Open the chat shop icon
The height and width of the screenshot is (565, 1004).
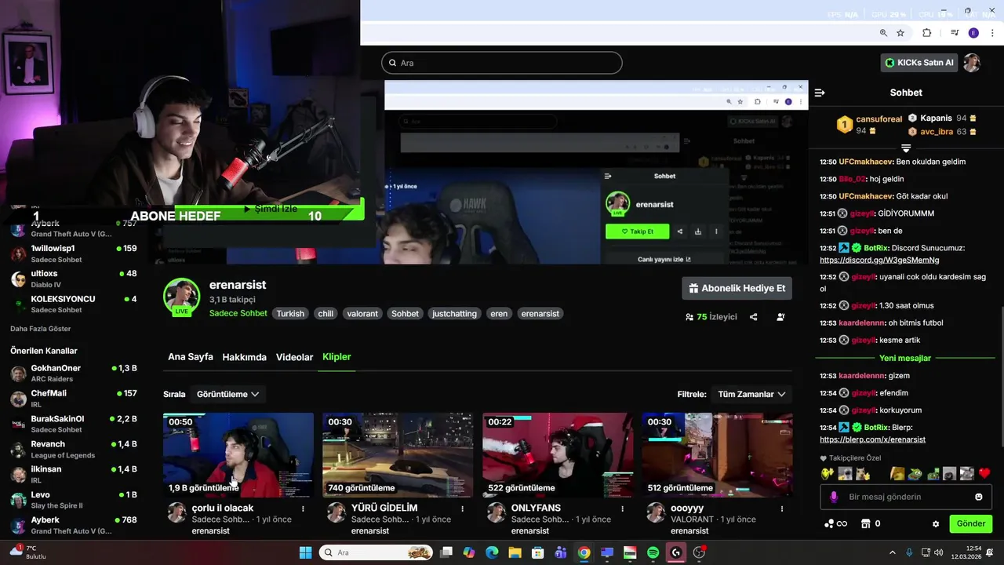coord(866,523)
